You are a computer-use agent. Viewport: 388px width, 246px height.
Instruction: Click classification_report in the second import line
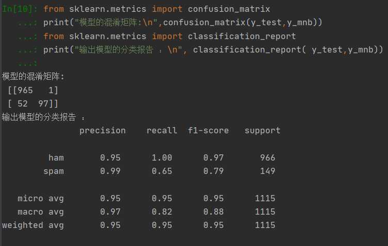(x=241, y=36)
